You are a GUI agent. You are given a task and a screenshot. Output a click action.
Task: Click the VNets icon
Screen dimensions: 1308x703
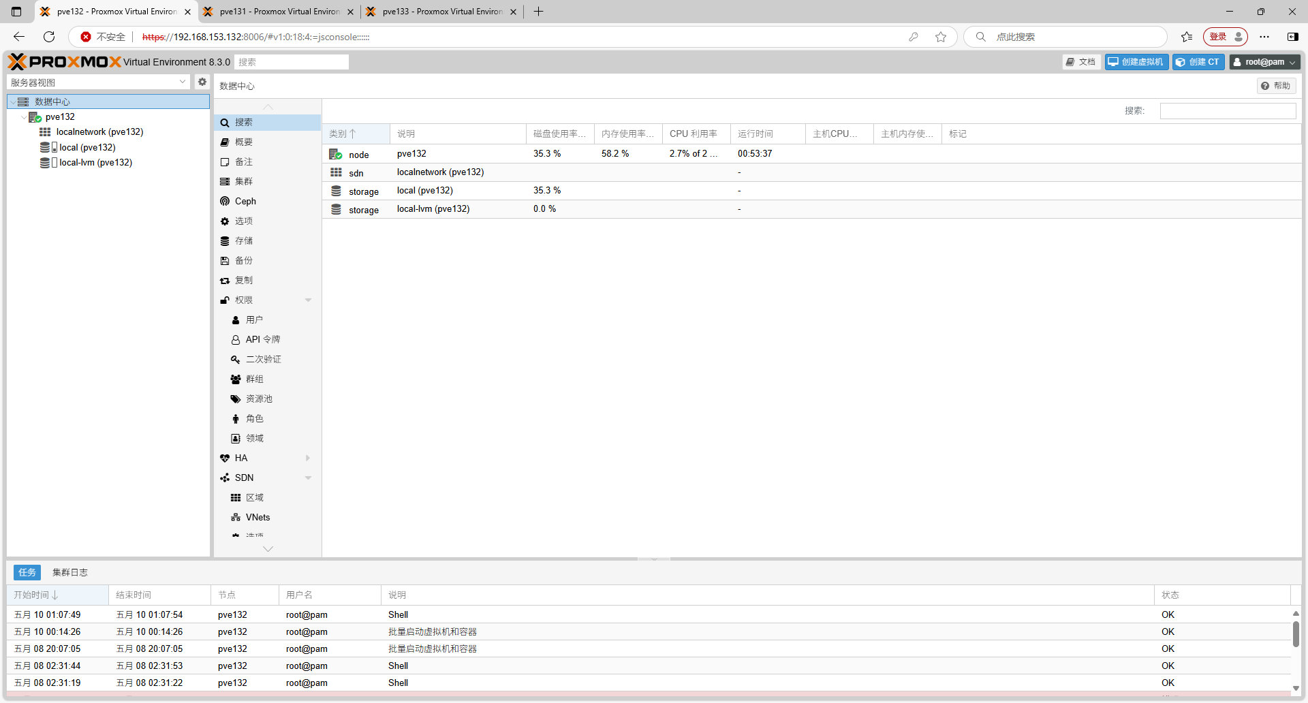(x=236, y=518)
